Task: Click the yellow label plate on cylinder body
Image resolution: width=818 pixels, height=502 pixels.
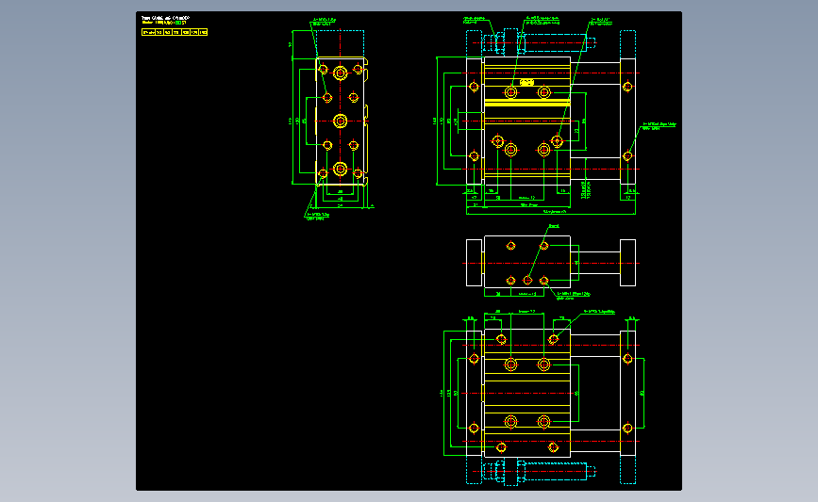Action: 526,82
